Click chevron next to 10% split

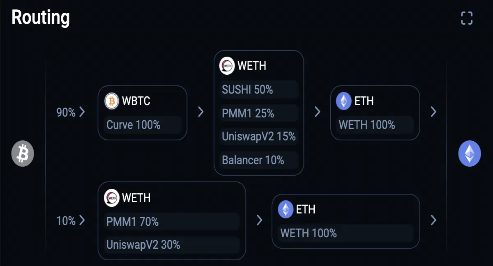click(x=82, y=220)
